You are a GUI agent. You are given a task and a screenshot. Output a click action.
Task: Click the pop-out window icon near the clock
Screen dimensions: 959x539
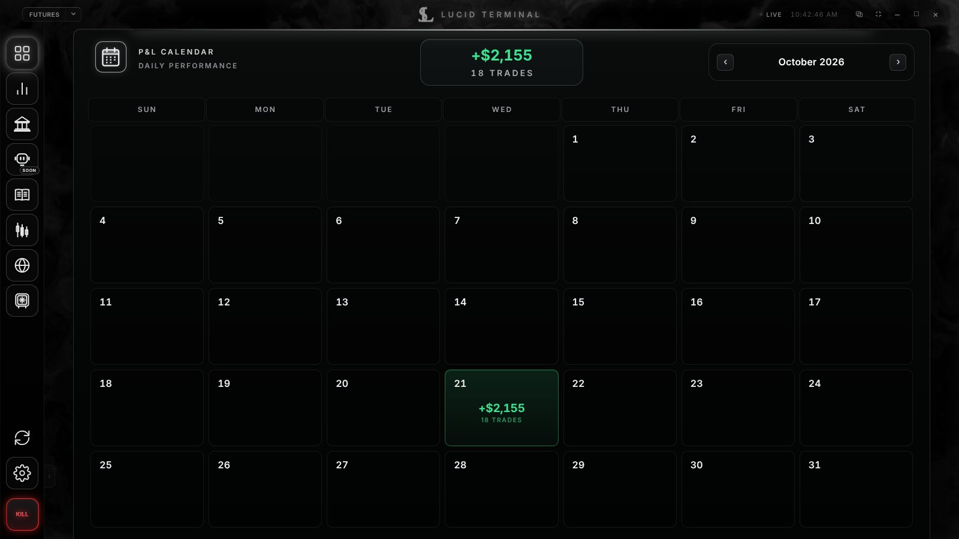tap(859, 14)
